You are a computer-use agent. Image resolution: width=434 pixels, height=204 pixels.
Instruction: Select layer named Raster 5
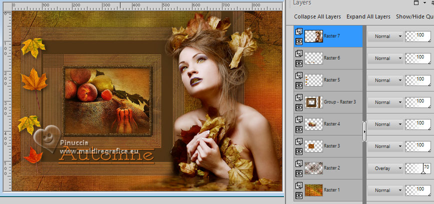point(332,79)
